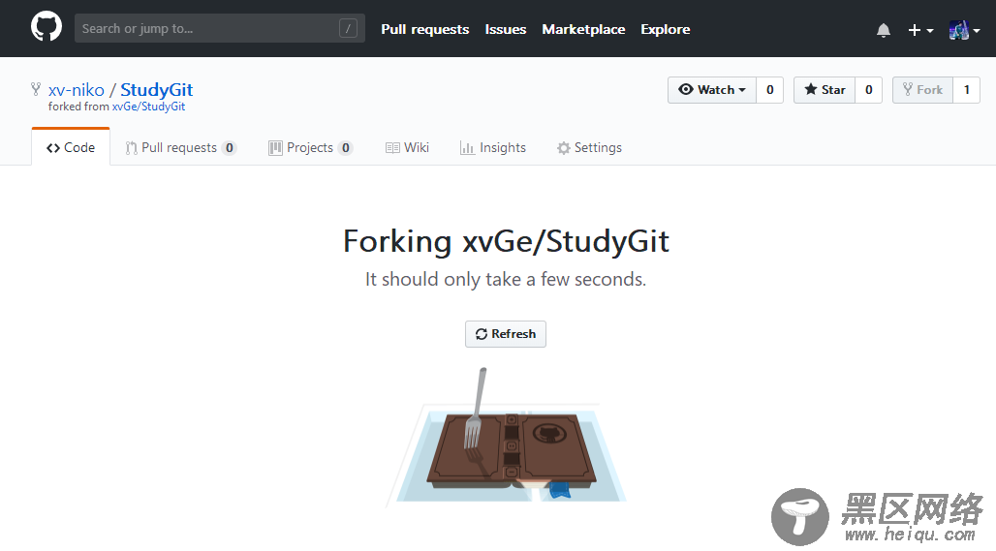Star the repository
This screenshot has width=996, height=551.
point(825,90)
